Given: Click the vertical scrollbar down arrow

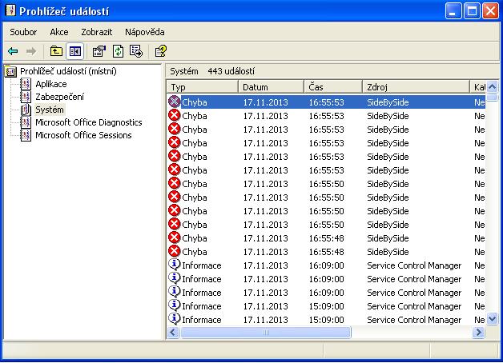Looking at the screenshot, I should [492, 318].
